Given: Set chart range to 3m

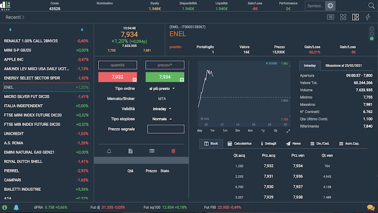Looking at the screenshot, I should tap(237, 131).
